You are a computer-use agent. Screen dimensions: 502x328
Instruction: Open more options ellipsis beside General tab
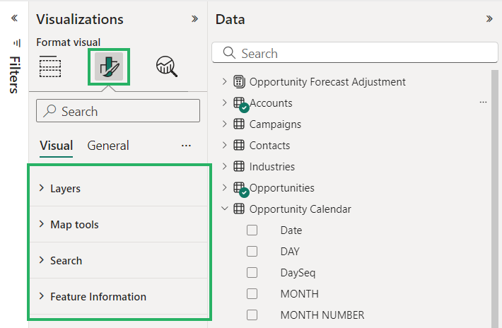pos(186,146)
